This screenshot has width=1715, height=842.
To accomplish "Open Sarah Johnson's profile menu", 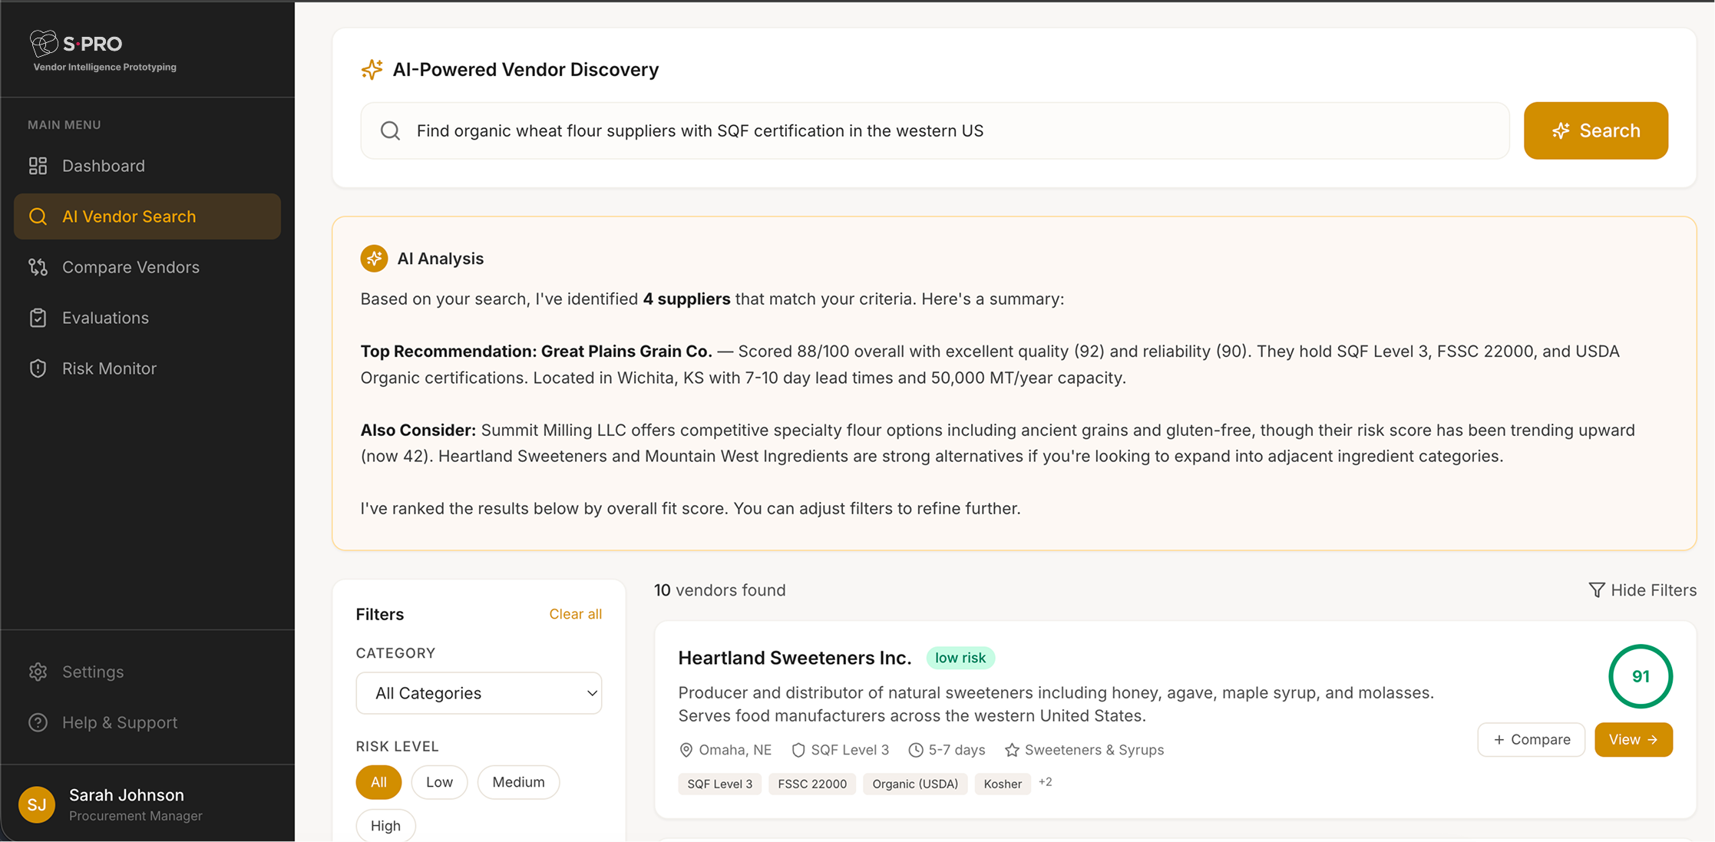I will click(x=126, y=804).
